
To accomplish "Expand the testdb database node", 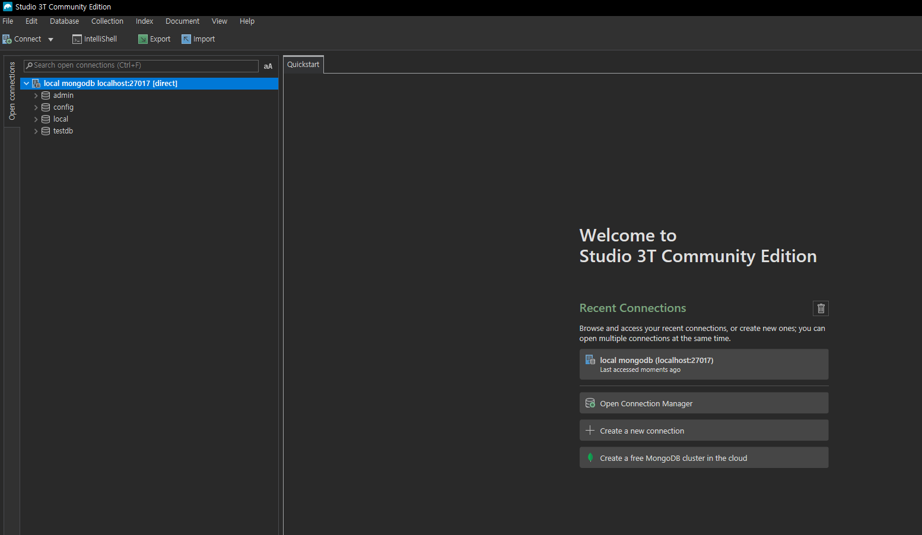I will [x=36, y=131].
